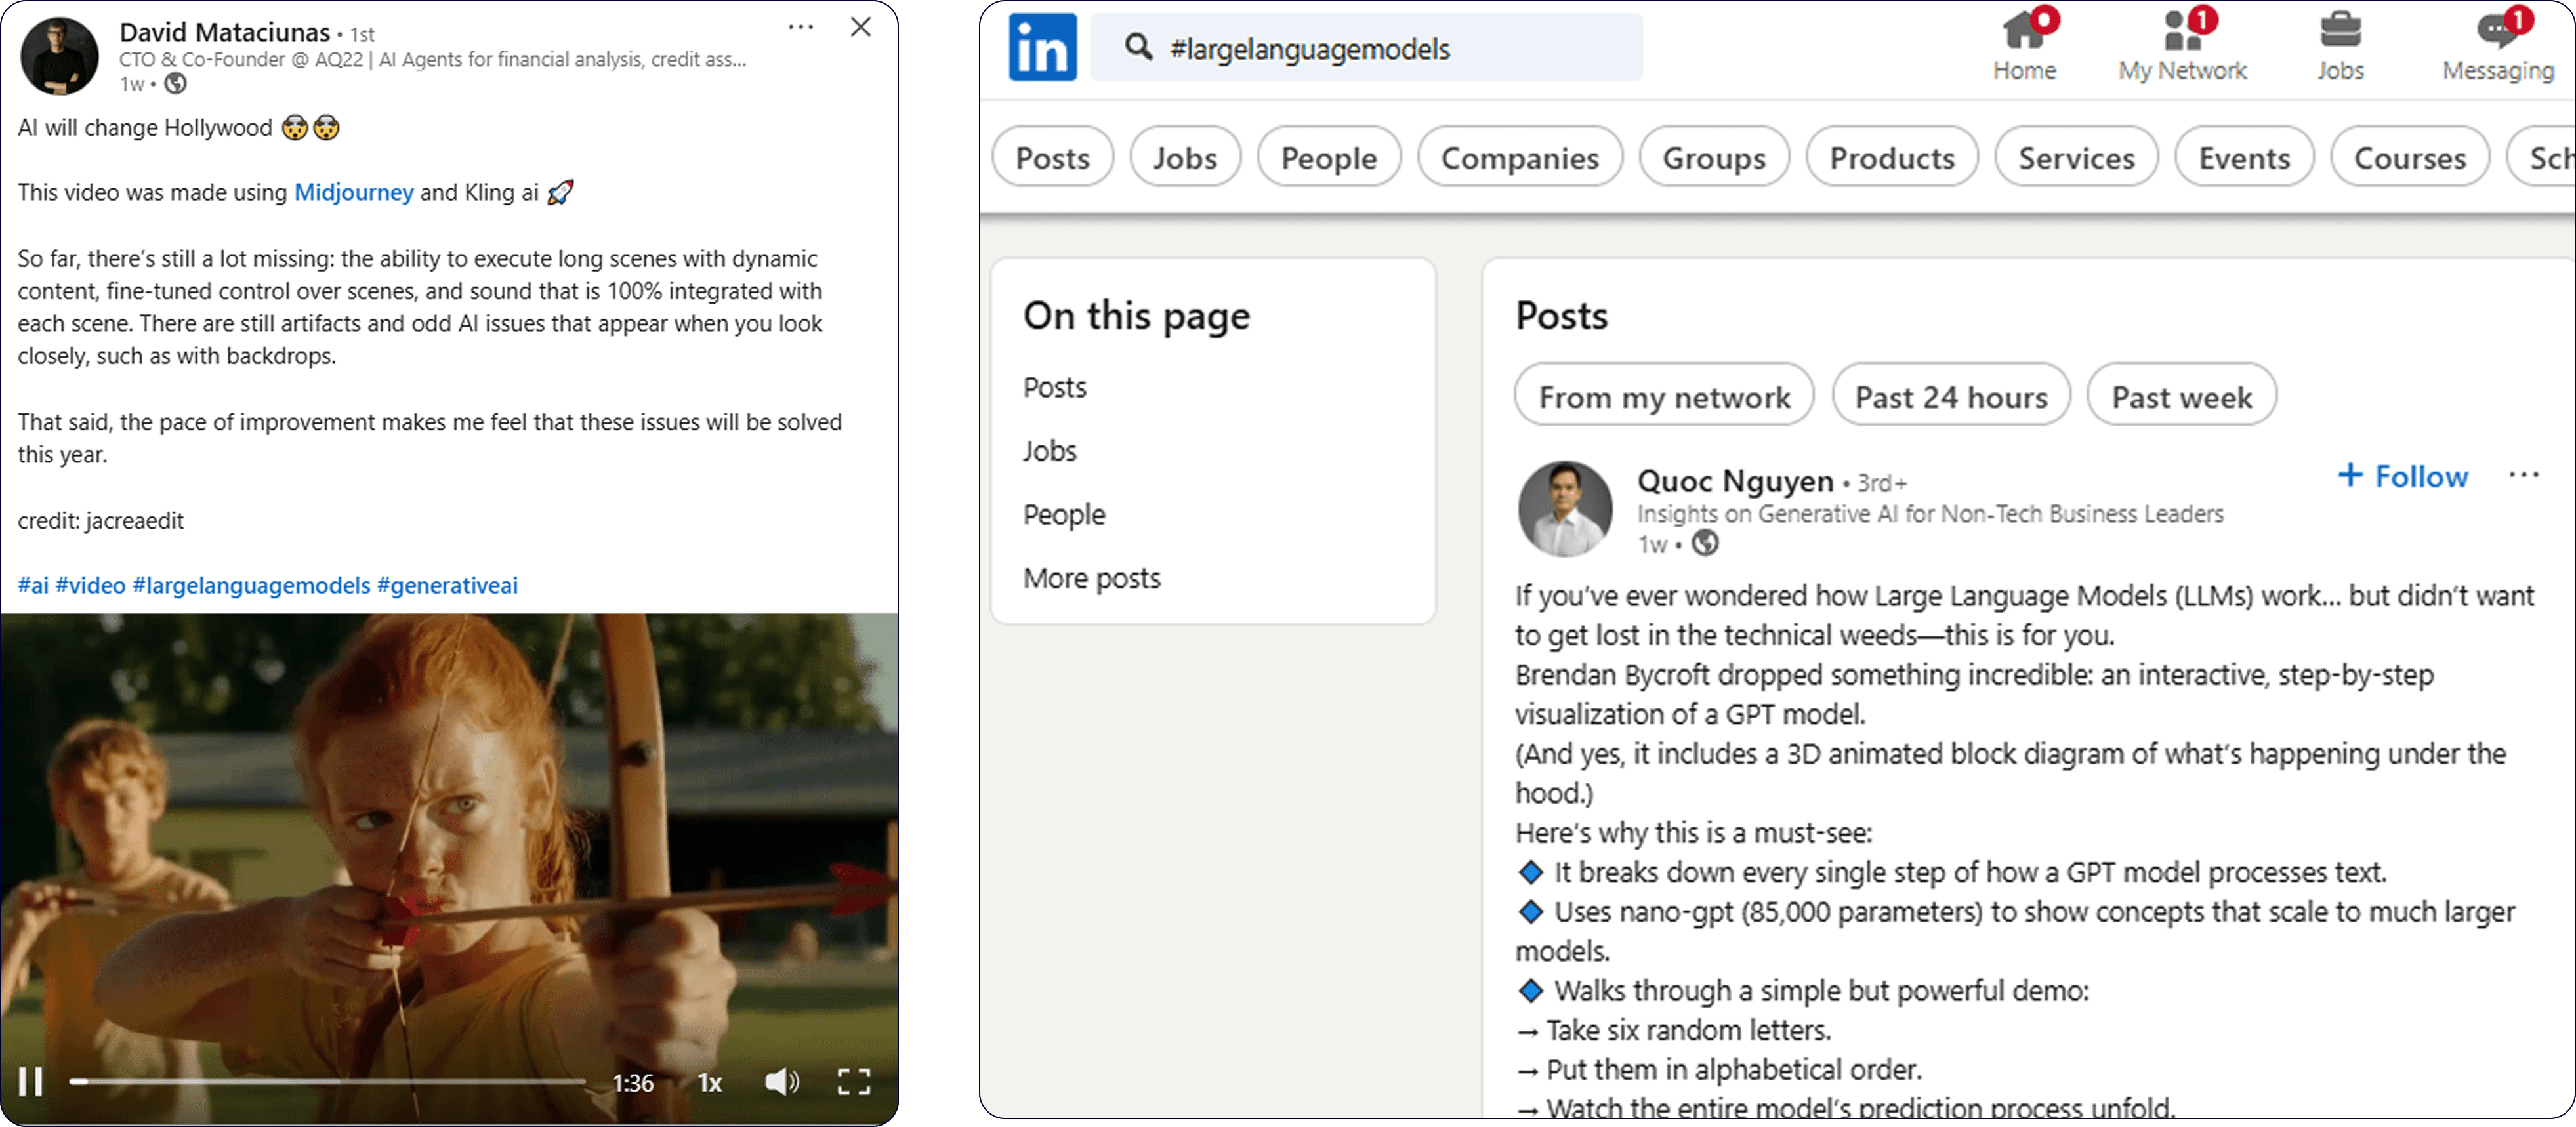Click the search field with #largelanguagemodels

pos(1366,47)
